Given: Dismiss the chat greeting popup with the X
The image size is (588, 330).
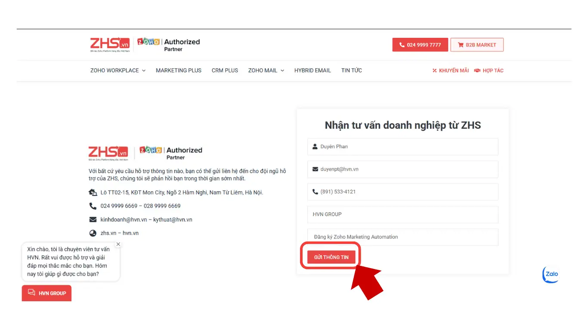Looking at the screenshot, I should coord(118,244).
